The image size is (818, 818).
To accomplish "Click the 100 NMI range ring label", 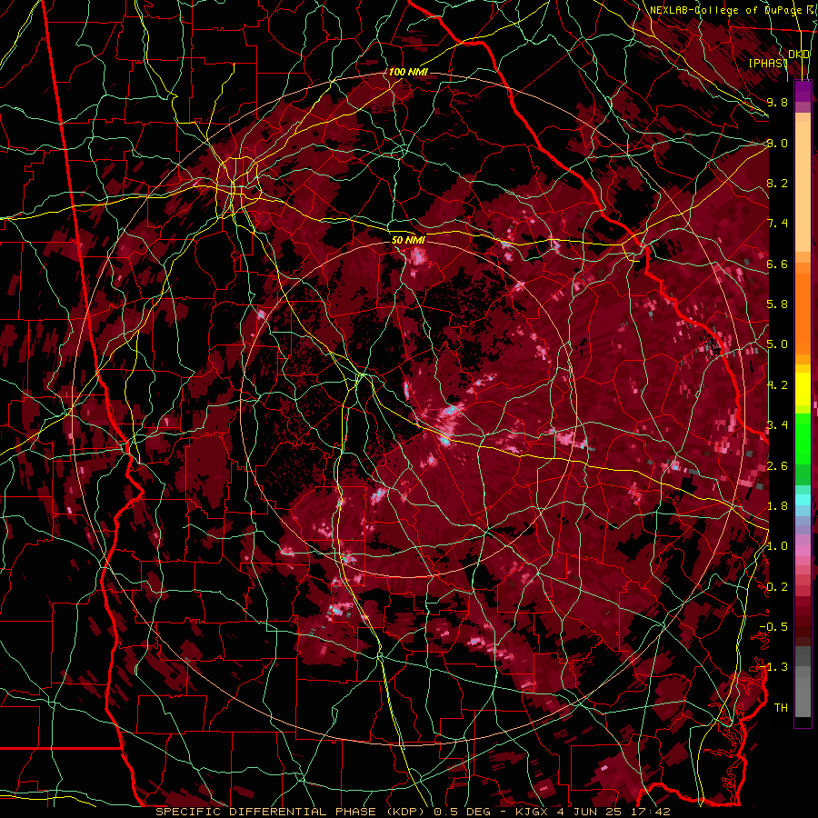I will click(x=408, y=72).
